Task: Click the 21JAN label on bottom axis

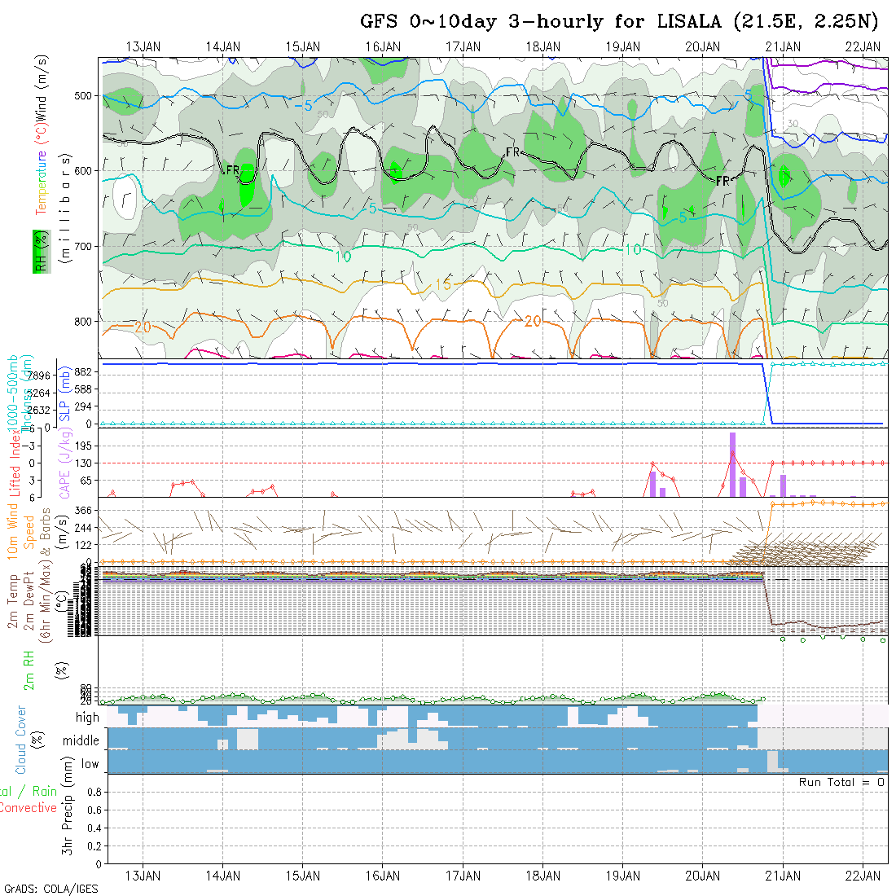Action: [783, 875]
